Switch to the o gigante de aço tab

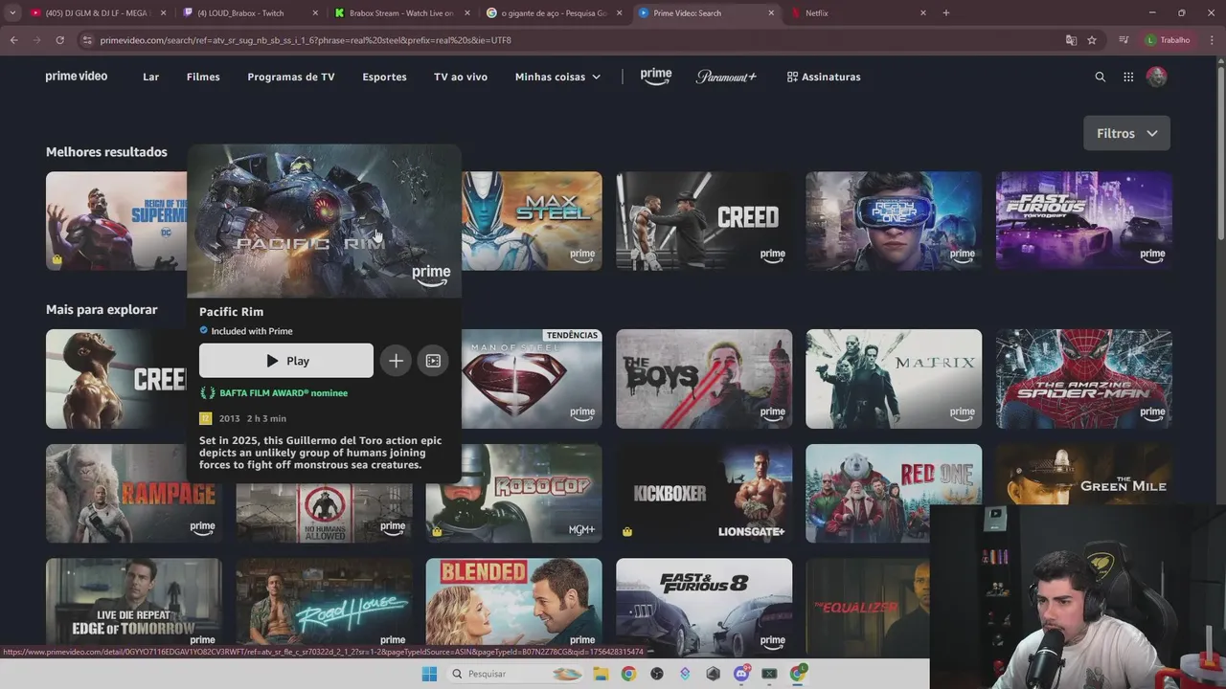554,13
